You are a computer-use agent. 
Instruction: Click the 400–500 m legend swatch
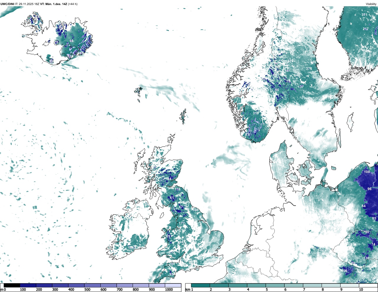76,286
